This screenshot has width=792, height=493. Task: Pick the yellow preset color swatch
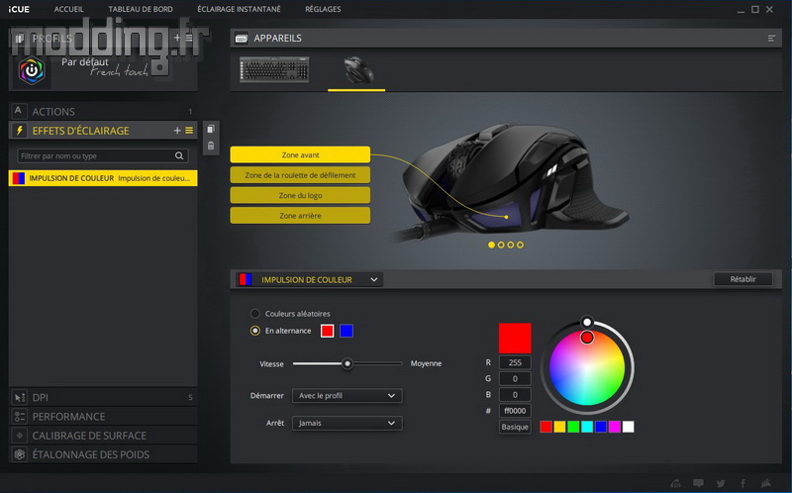(x=559, y=427)
